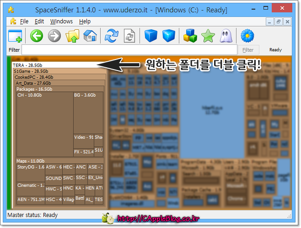Image resolution: width=301 pixels, height=228 pixels.
Task: Select the HWC block in Maps
Action: tap(54, 190)
